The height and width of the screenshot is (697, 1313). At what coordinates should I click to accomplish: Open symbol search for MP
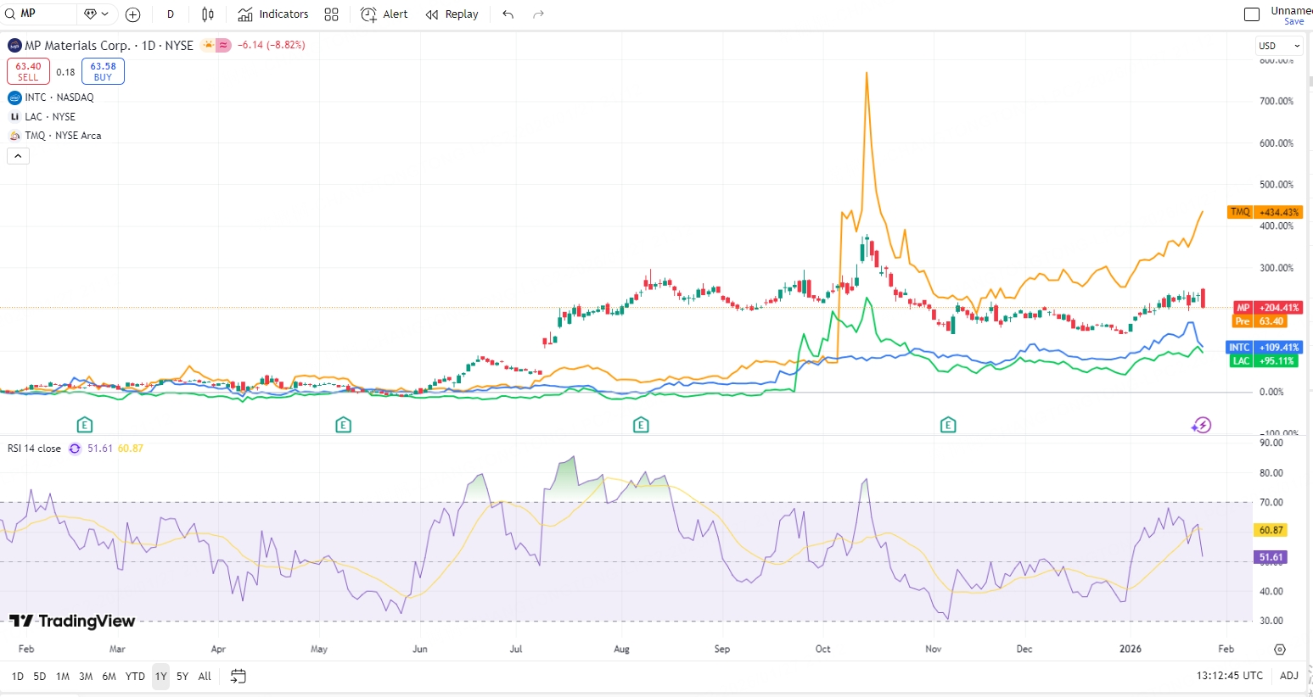pyautogui.click(x=38, y=14)
